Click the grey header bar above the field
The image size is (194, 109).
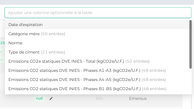[x=97, y=2]
